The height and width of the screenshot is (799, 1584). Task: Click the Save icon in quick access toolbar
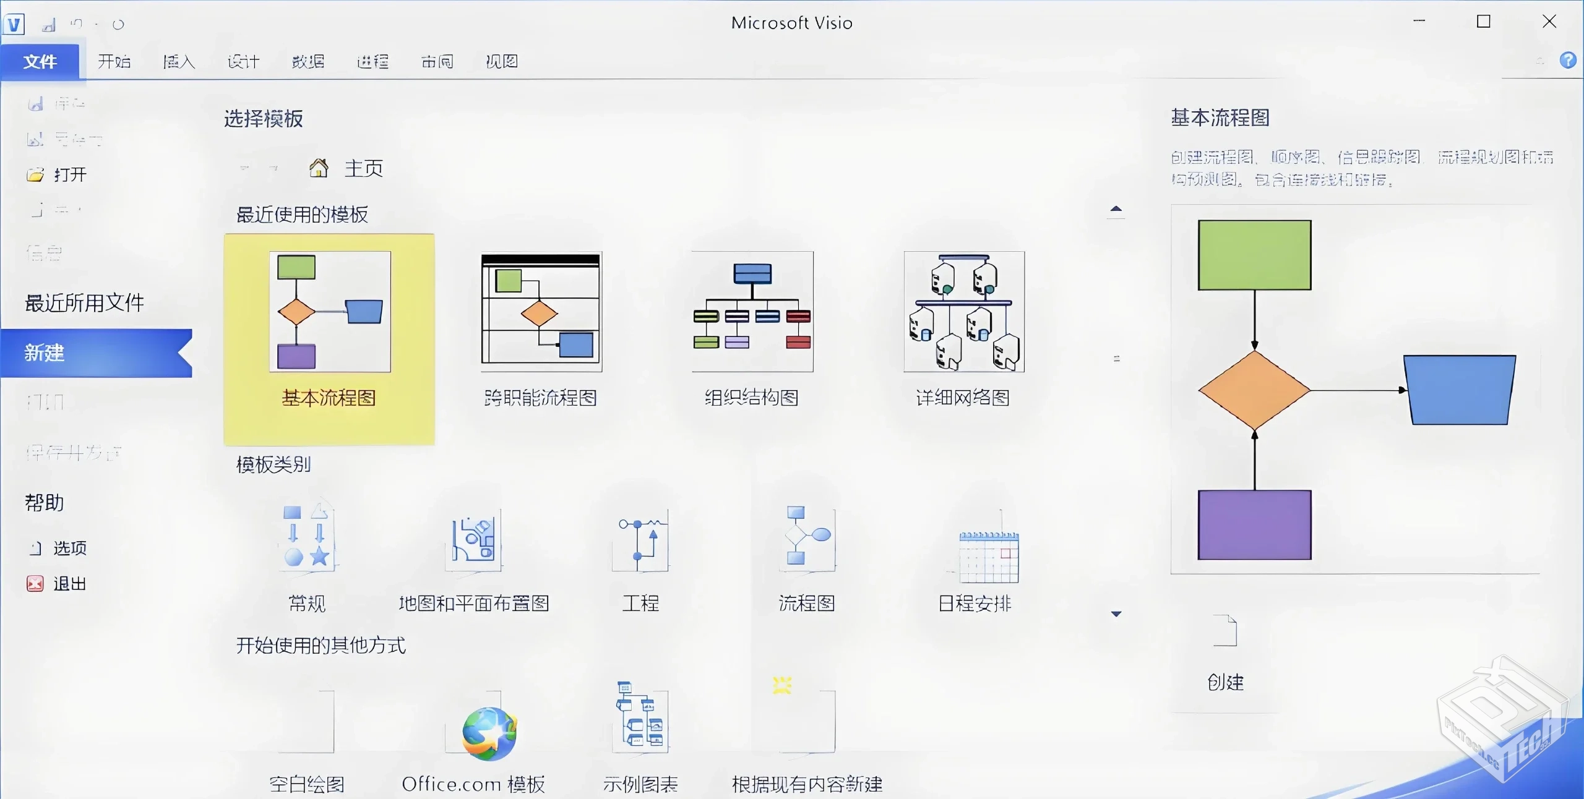[x=48, y=23]
